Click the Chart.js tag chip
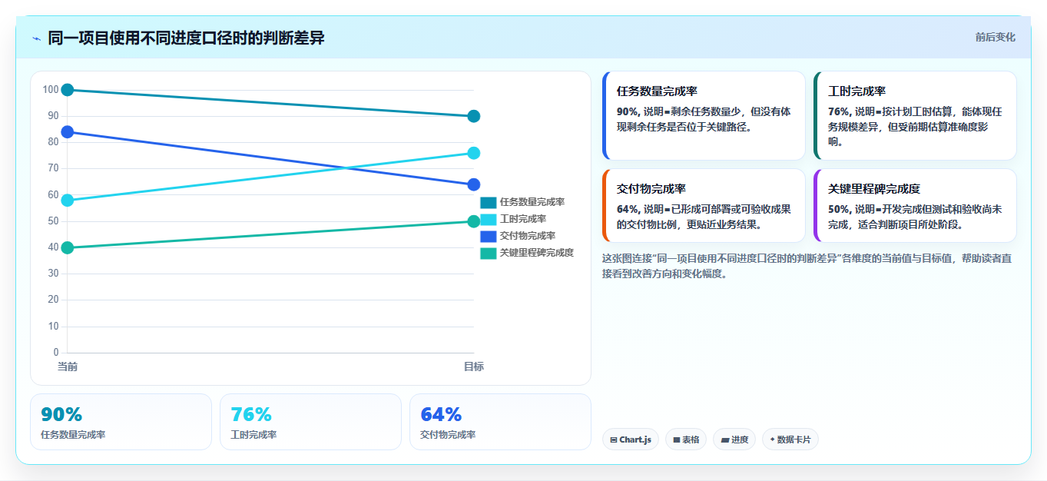Viewport: 1047px width, 481px height. [631, 440]
